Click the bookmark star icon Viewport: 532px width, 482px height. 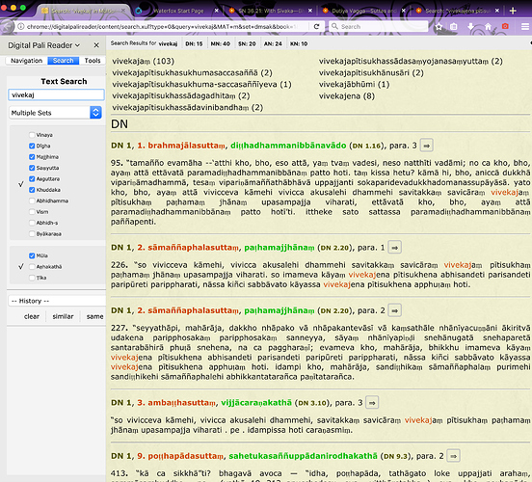tap(439, 26)
